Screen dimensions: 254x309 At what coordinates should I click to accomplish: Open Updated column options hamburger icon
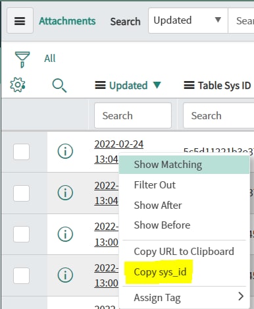(100, 85)
